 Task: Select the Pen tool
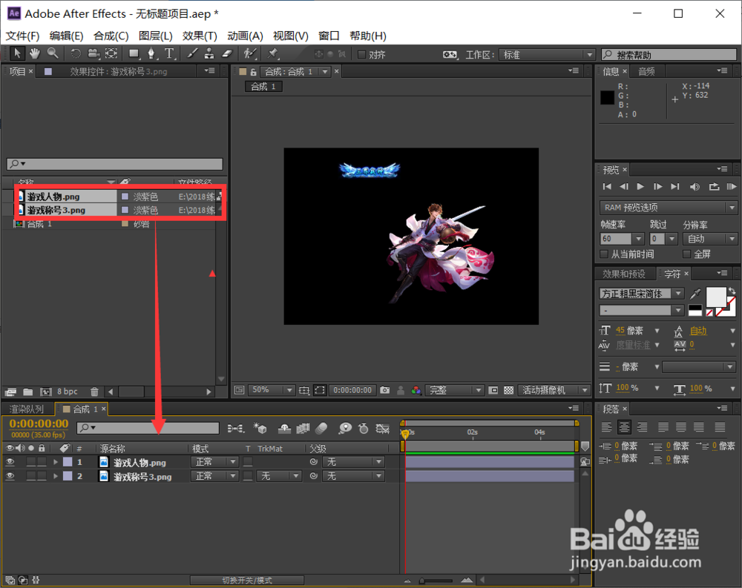pos(151,54)
